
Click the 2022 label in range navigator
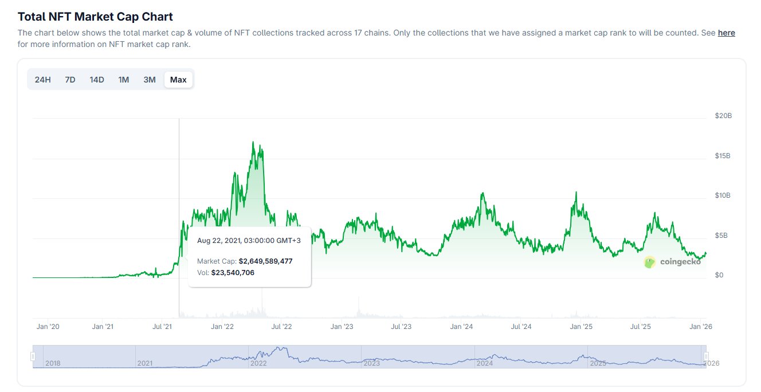(x=259, y=363)
